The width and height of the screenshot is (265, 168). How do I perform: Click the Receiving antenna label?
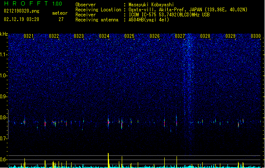97,20
